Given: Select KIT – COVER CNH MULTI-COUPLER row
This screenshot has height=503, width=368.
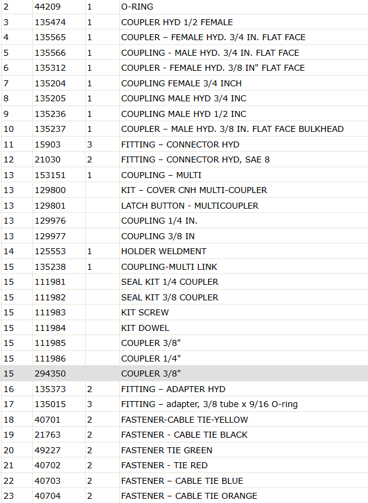Looking at the screenshot, I should click(184, 190).
